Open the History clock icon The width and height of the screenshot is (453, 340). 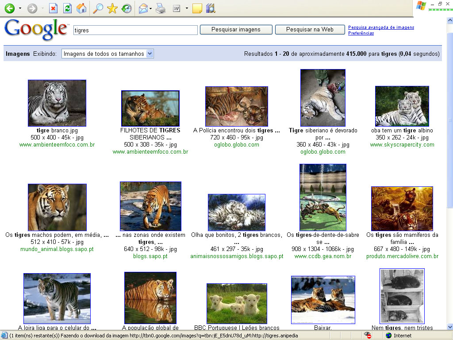(x=127, y=8)
